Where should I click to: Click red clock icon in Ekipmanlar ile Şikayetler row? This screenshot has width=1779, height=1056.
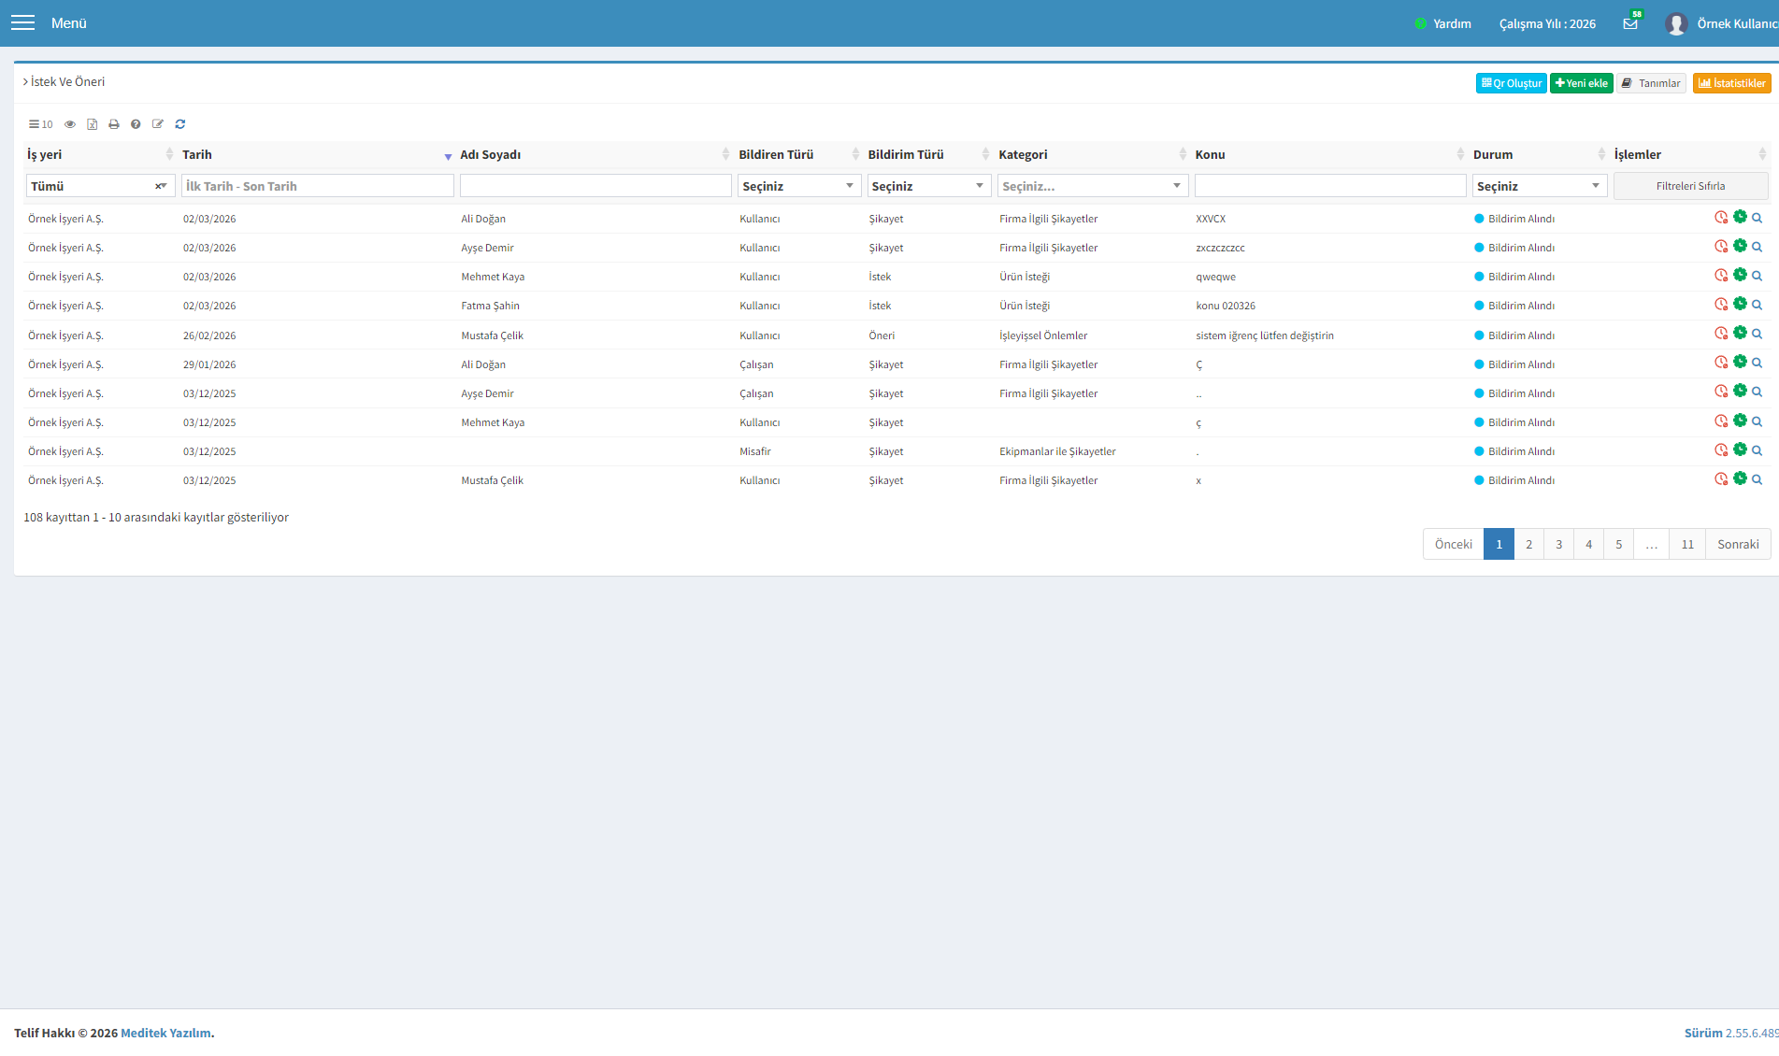point(1721,450)
